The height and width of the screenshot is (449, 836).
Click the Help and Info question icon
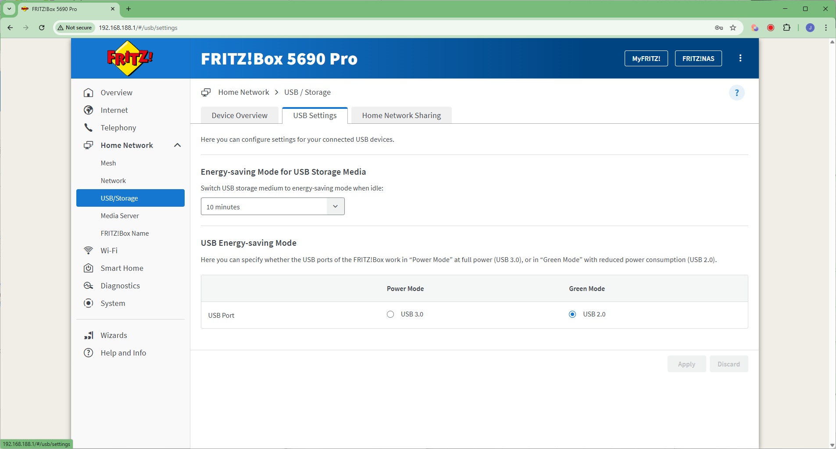[89, 353]
